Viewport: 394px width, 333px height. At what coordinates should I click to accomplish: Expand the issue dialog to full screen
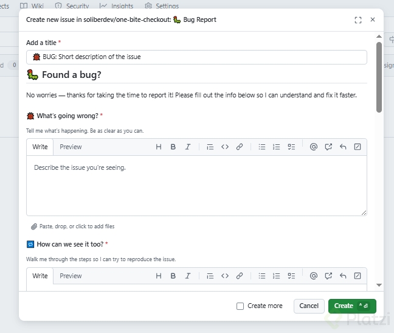click(358, 20)
